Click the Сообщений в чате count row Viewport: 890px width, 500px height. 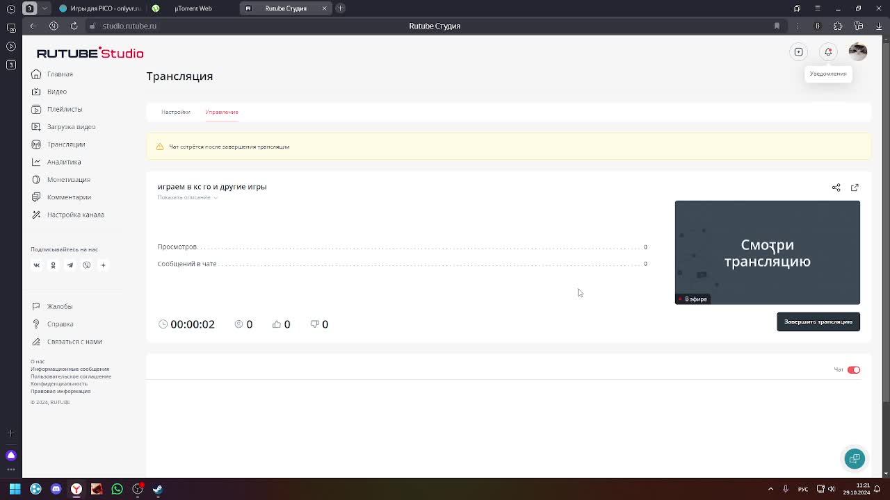coord(402,264)
